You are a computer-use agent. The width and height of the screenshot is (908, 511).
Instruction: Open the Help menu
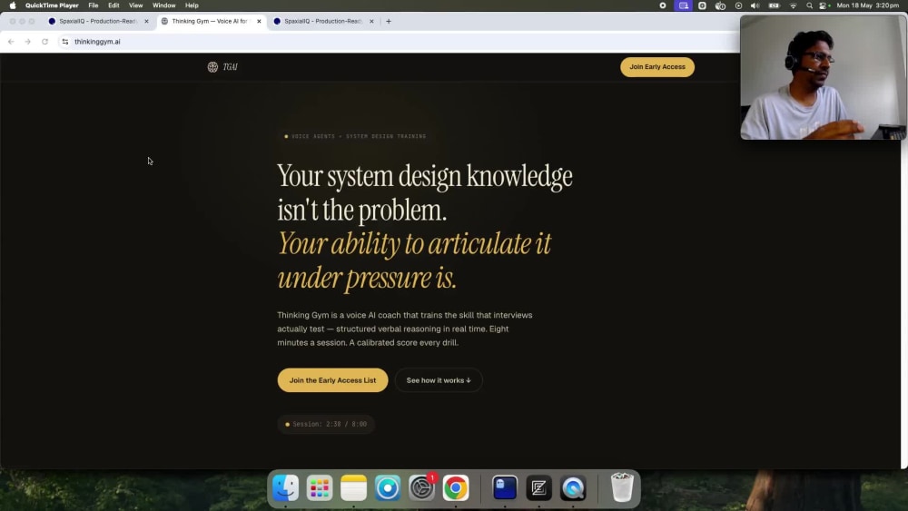(192, 5)
